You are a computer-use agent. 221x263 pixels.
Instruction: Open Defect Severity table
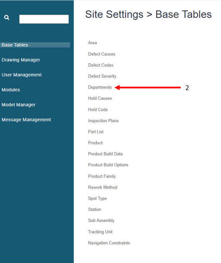(102, 76)
